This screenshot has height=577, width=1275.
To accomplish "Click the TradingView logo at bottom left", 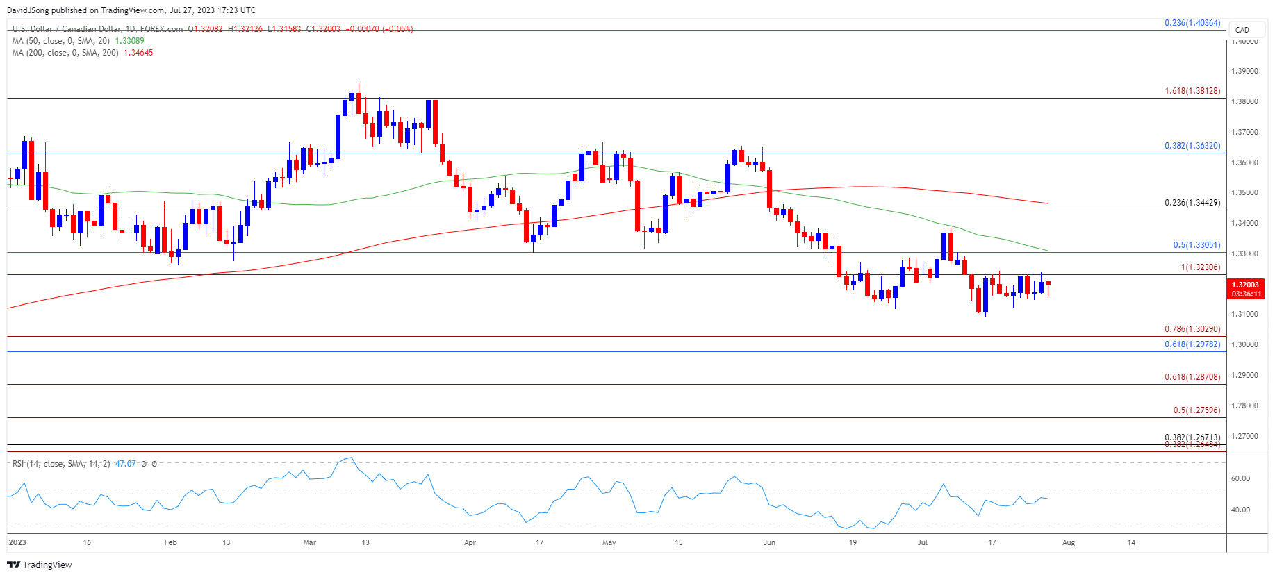I will coord(40,565).
